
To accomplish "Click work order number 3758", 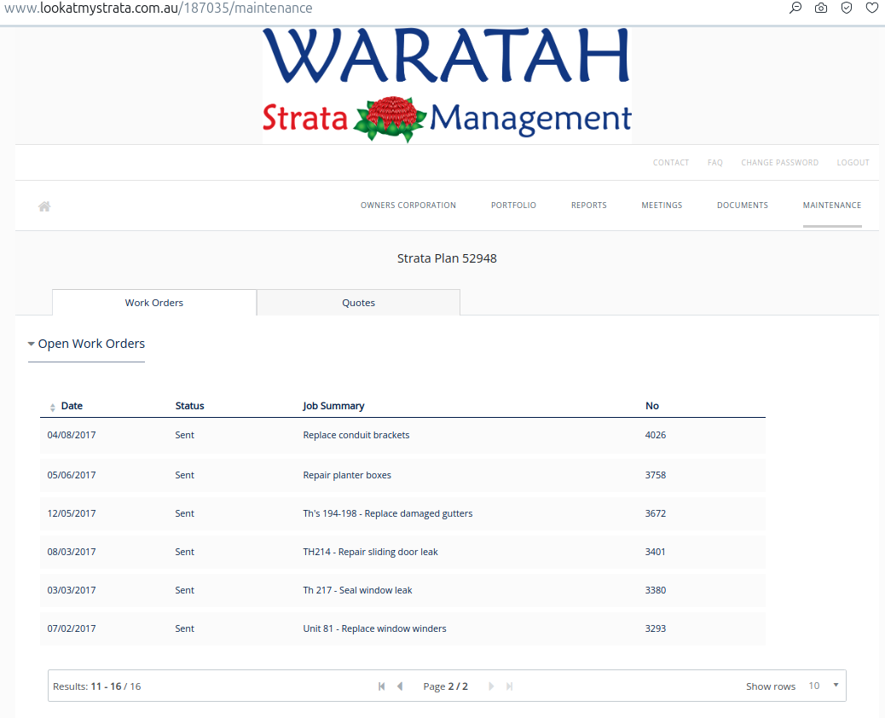I will coord(656,475).
